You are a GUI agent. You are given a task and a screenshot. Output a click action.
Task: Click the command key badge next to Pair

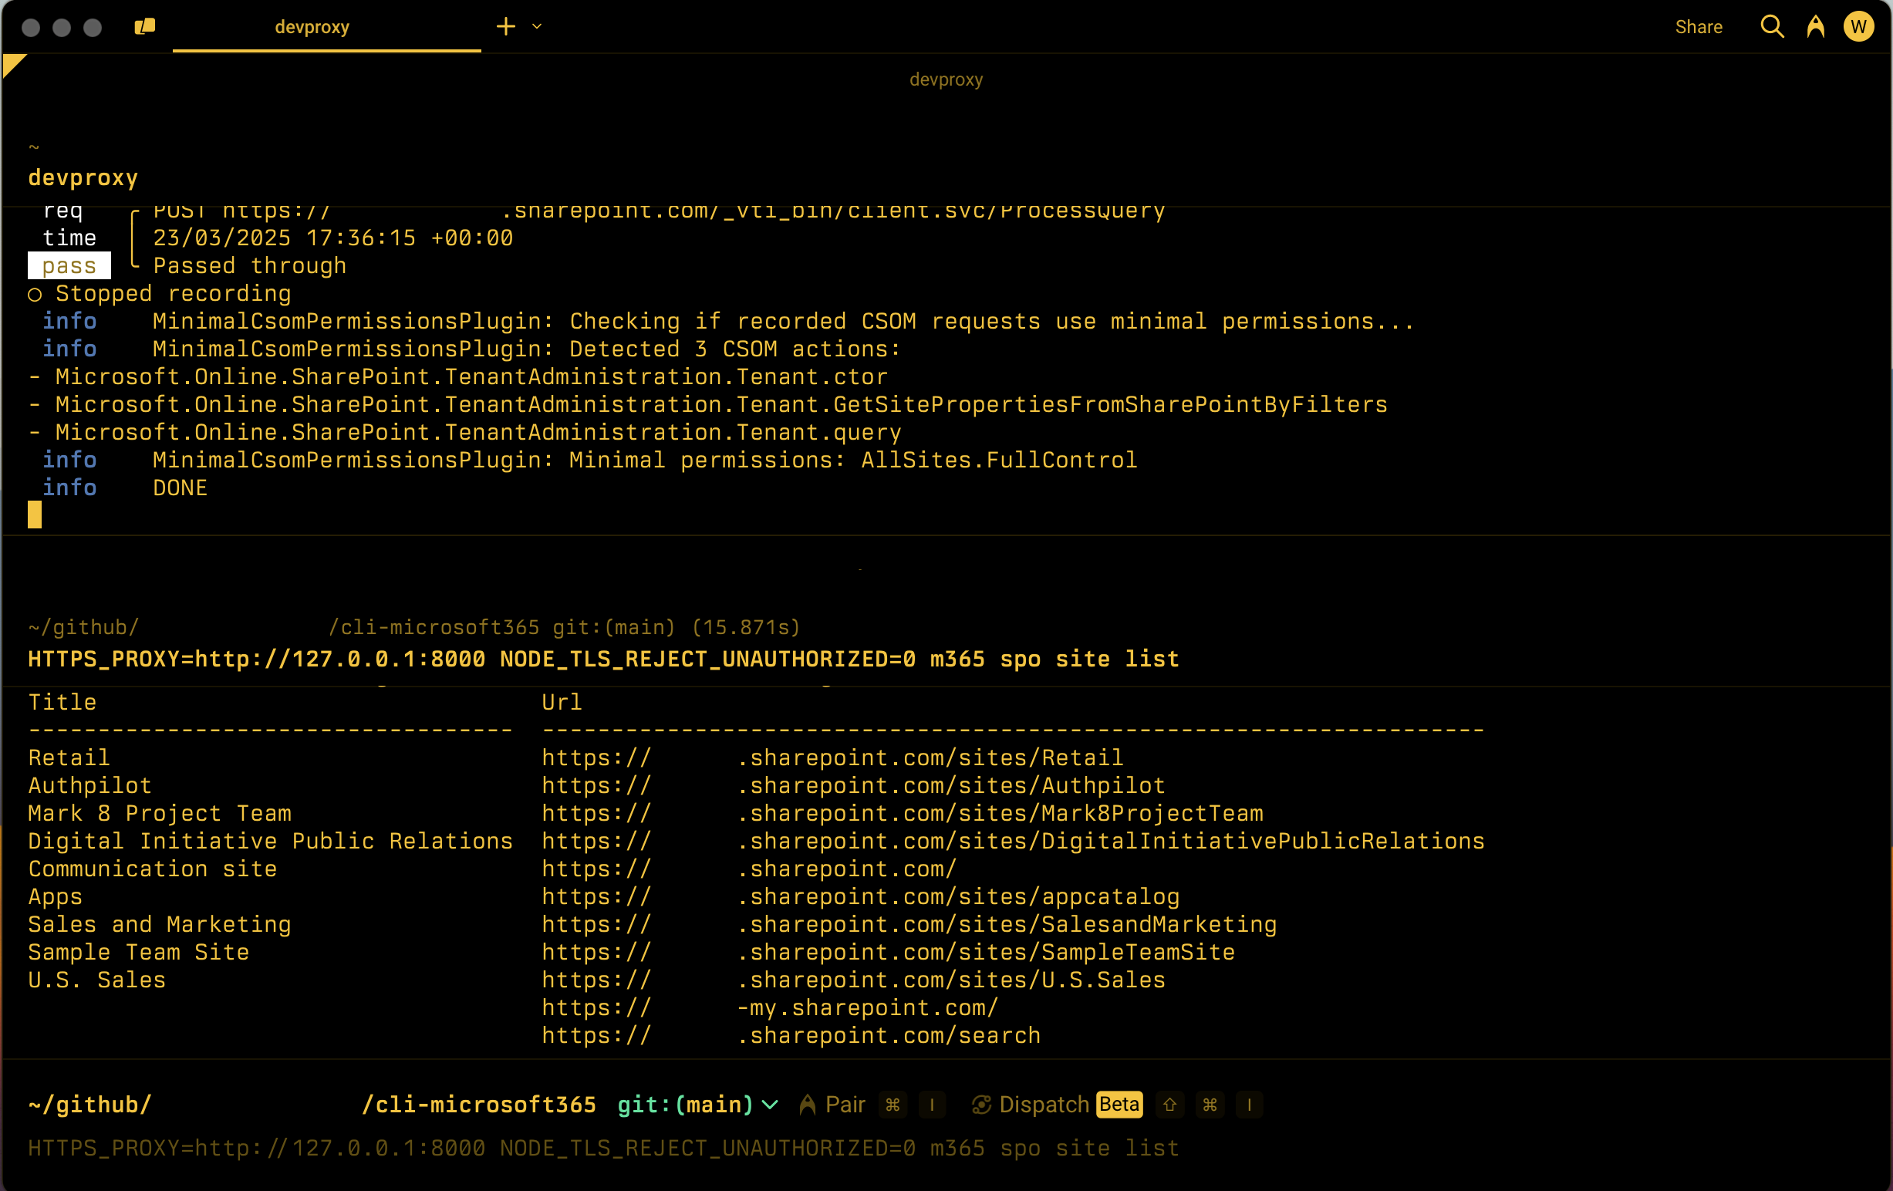893,1105
